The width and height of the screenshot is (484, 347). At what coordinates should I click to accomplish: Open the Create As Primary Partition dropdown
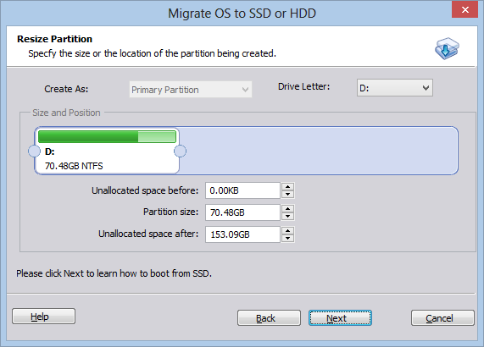click(191, 90)
